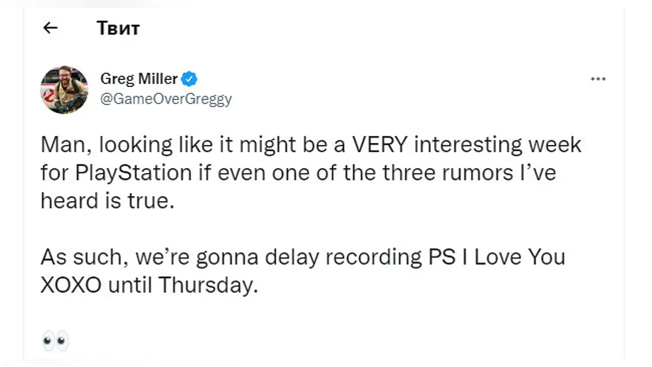The width and height of the screenshot is (652, 367).
Task: Open the @GameOverGreggy handle link
Action: pos(166,99)
